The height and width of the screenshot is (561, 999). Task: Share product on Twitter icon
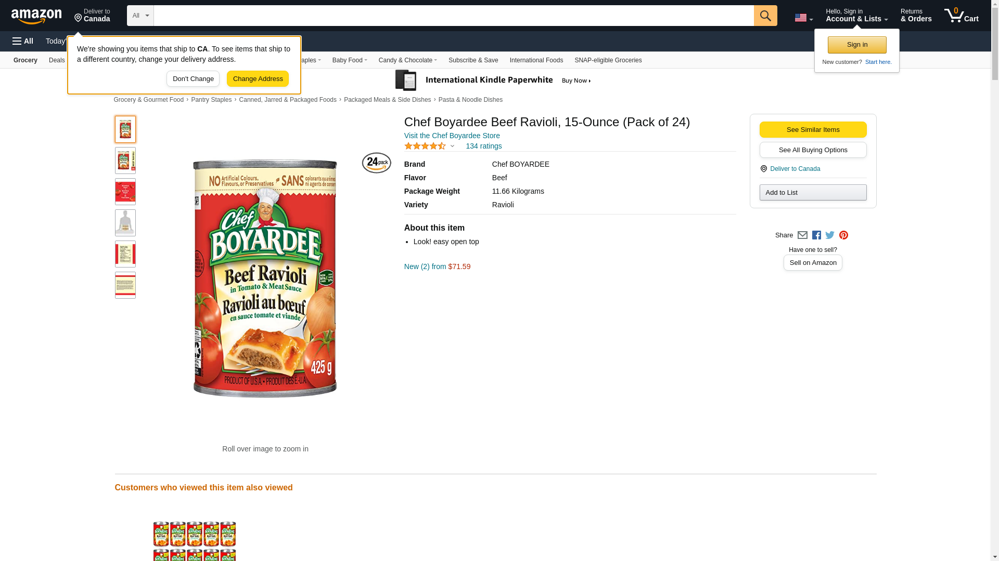[830, 235]
